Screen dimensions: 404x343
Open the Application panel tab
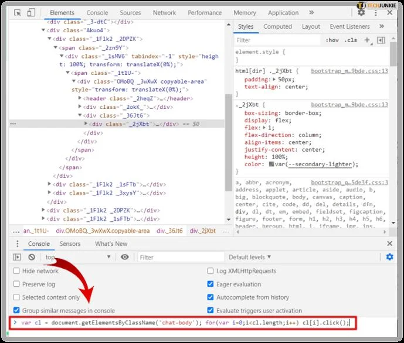283,13
